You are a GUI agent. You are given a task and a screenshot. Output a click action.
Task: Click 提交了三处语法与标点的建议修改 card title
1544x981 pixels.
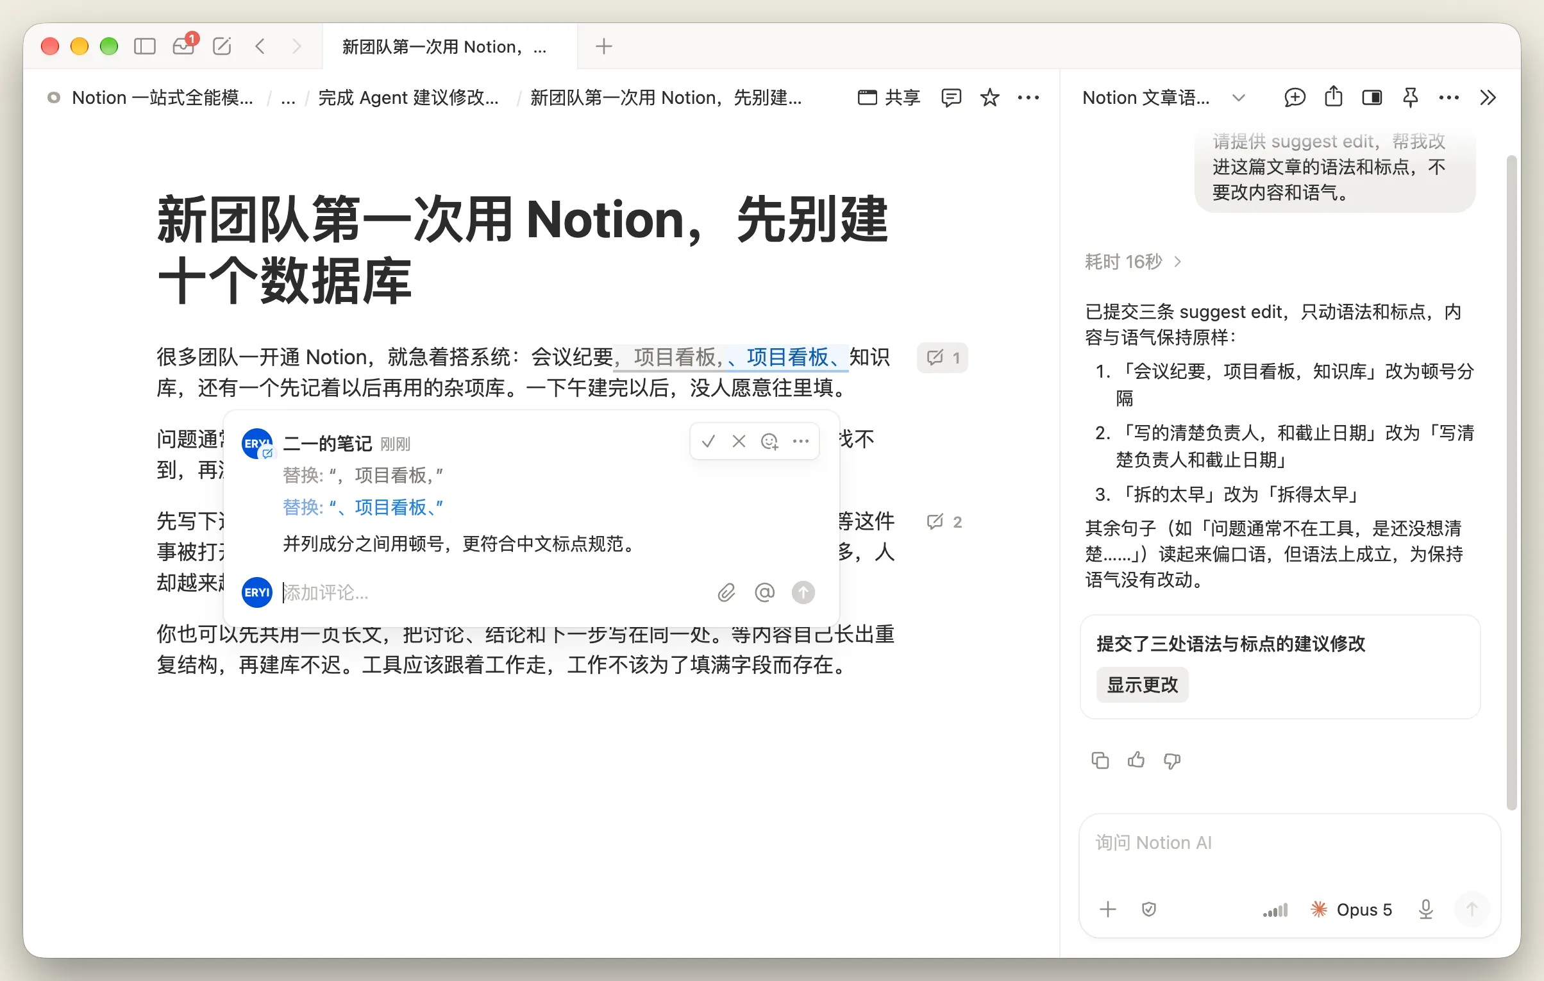pos(1230,644)
